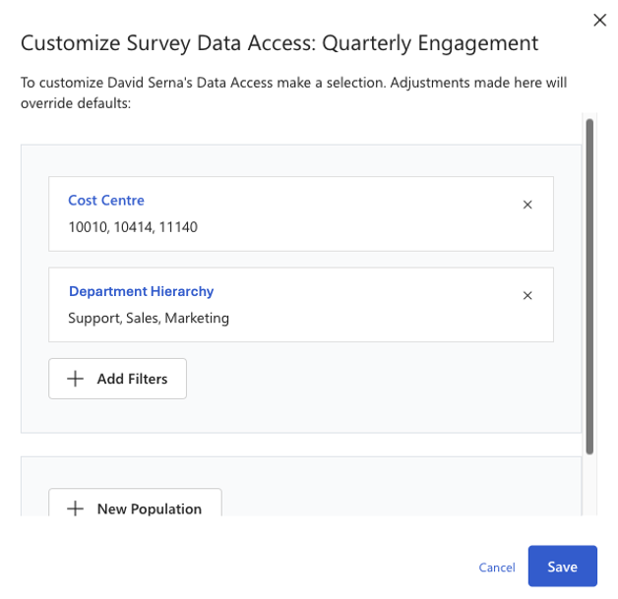Close the Customize Survey Data Access dialog
618x599 pixels.
599,20
